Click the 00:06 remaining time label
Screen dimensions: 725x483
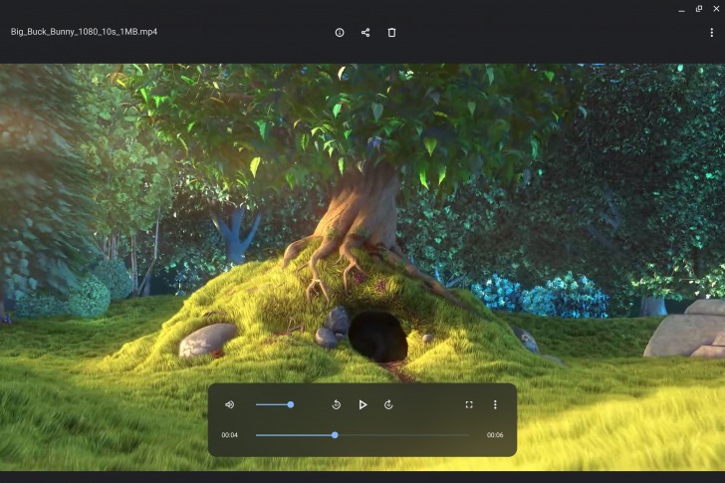click(495, 435)
